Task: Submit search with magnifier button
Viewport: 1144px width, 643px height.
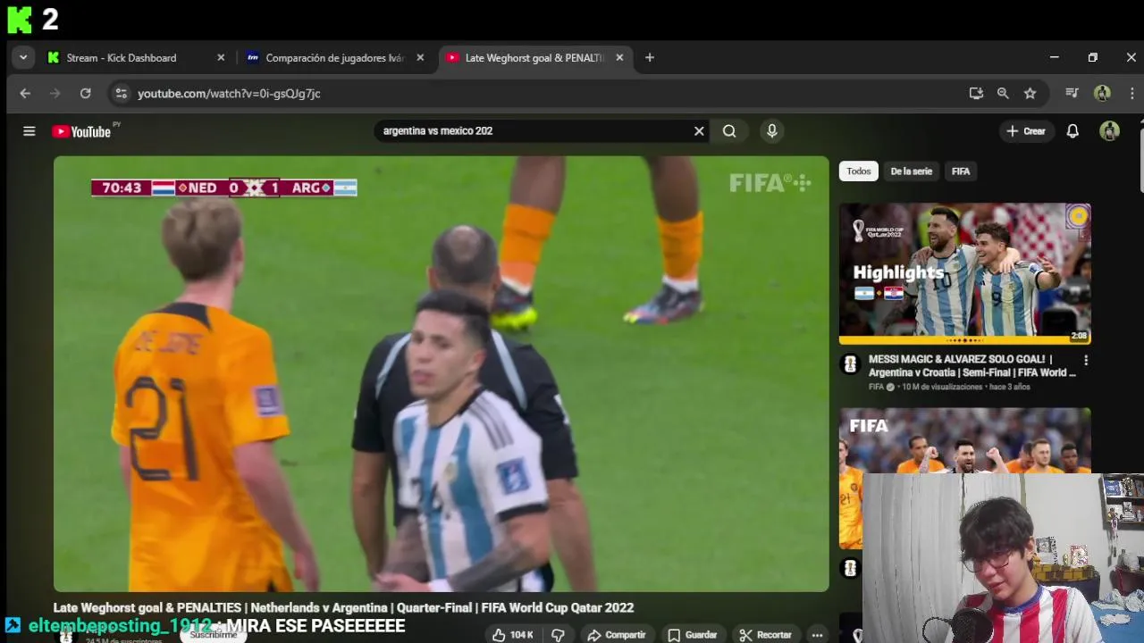Action: click(x=729, y=130)
